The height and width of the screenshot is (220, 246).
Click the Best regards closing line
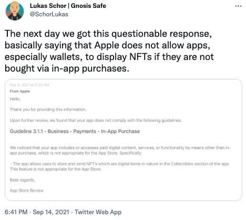pyautogui.click(x=23, y=180)
